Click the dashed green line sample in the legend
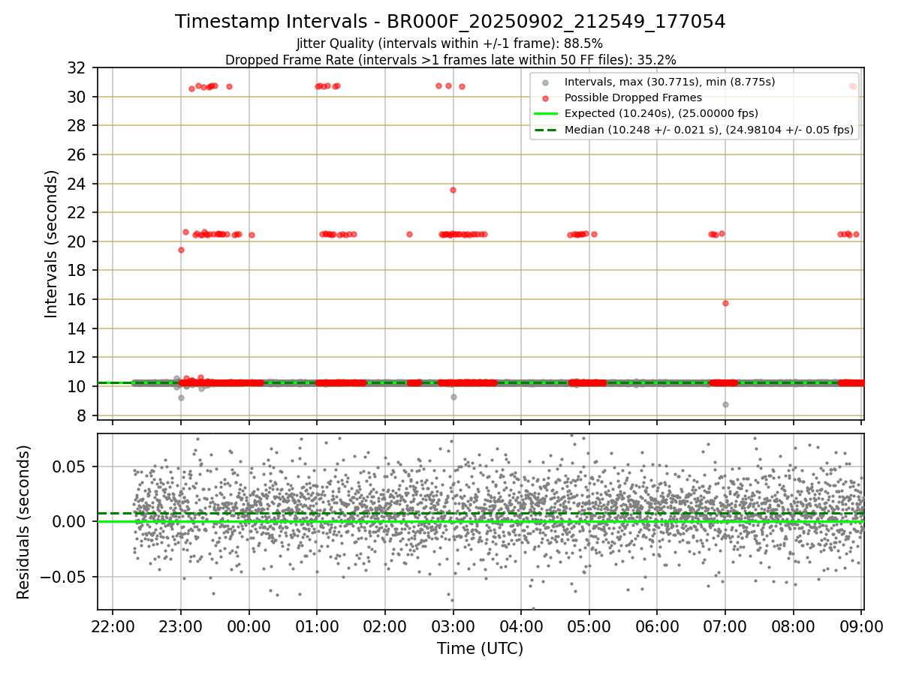Image resolution: width=901 pixels, height=675 pixels. coord(546,130)
